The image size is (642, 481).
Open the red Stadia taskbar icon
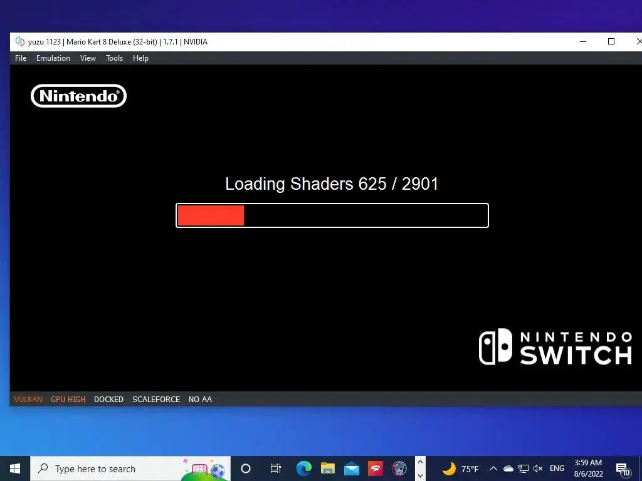pos(376,468)
